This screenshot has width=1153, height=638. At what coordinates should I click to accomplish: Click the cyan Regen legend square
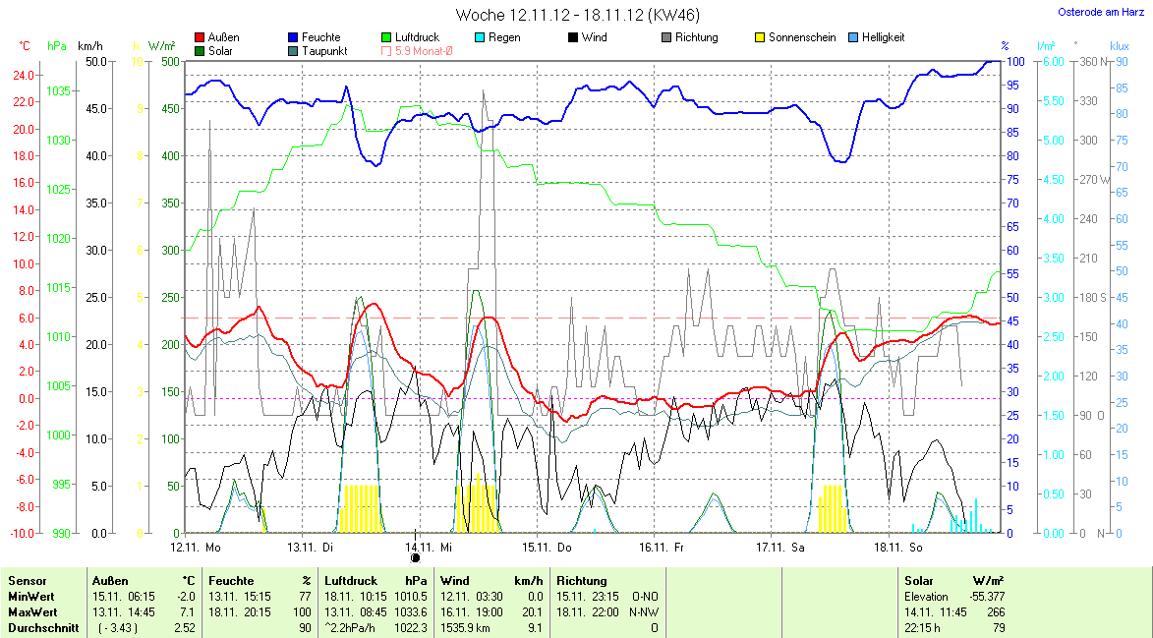[x=479, y=37]
